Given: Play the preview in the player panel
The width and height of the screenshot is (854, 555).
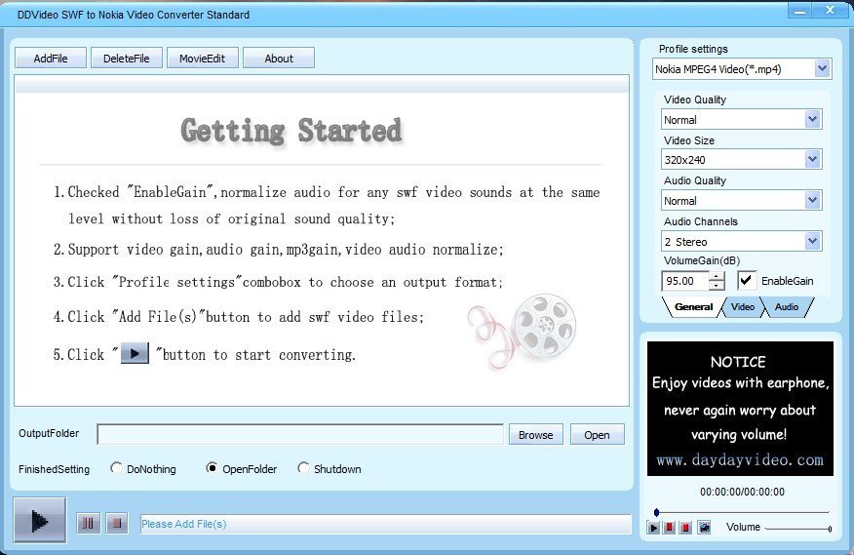Looking at the screenshot, I should point(653,527).
